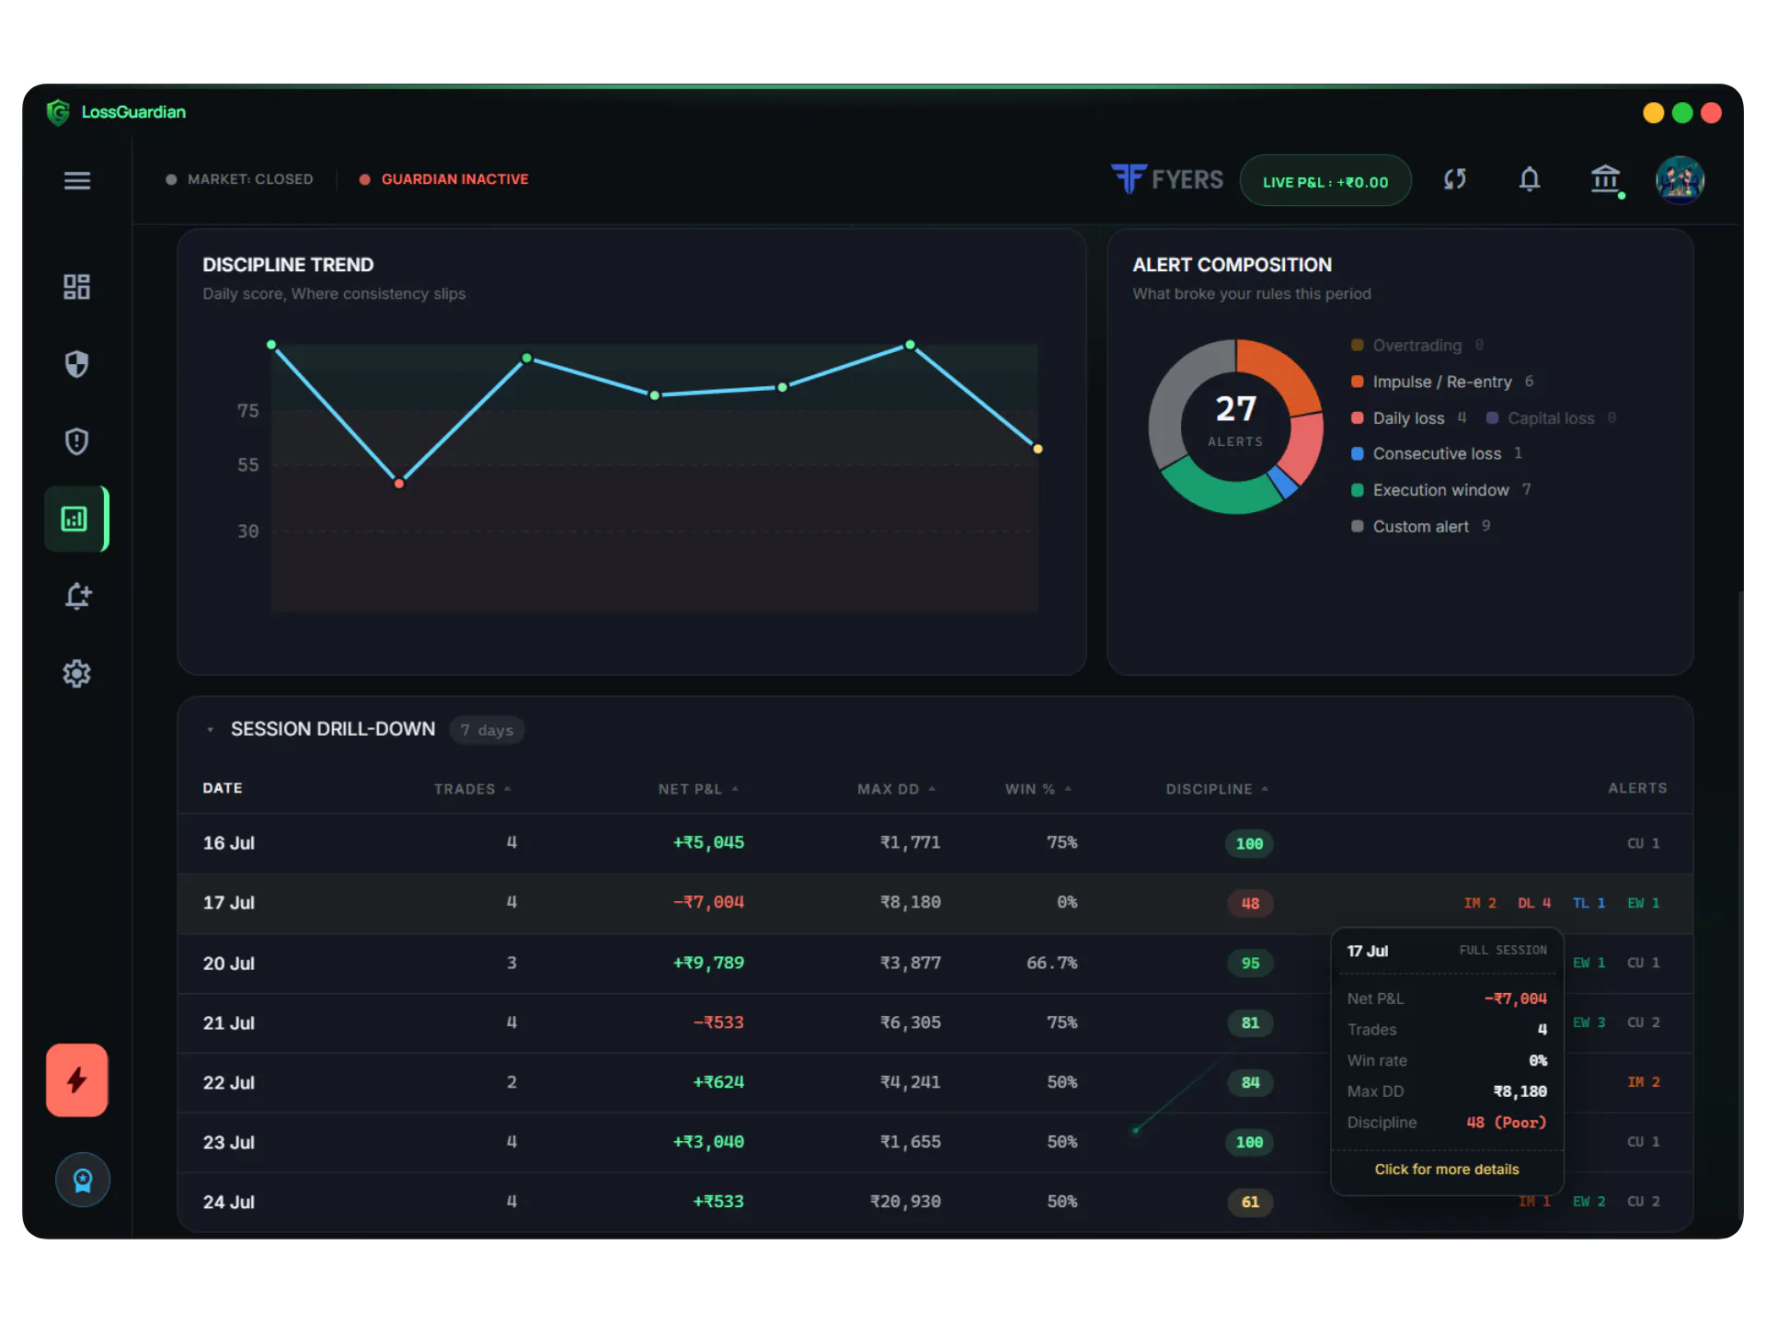Toggle Consecutive loss legend item
This screenshot has height=1324, width=1766.
(1436, 454)
